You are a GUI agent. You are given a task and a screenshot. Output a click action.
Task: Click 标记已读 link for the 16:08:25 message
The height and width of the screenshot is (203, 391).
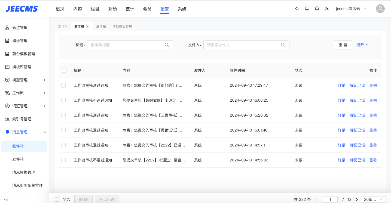pyautogui.click(x=357, y=100)
